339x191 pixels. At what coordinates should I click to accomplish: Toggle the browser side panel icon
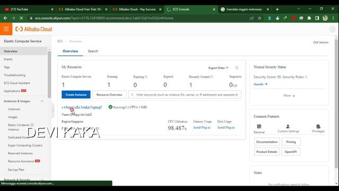[x=317, y=18]
